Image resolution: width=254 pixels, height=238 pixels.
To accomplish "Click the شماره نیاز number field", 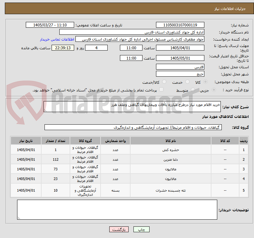I will click(180, 25).
